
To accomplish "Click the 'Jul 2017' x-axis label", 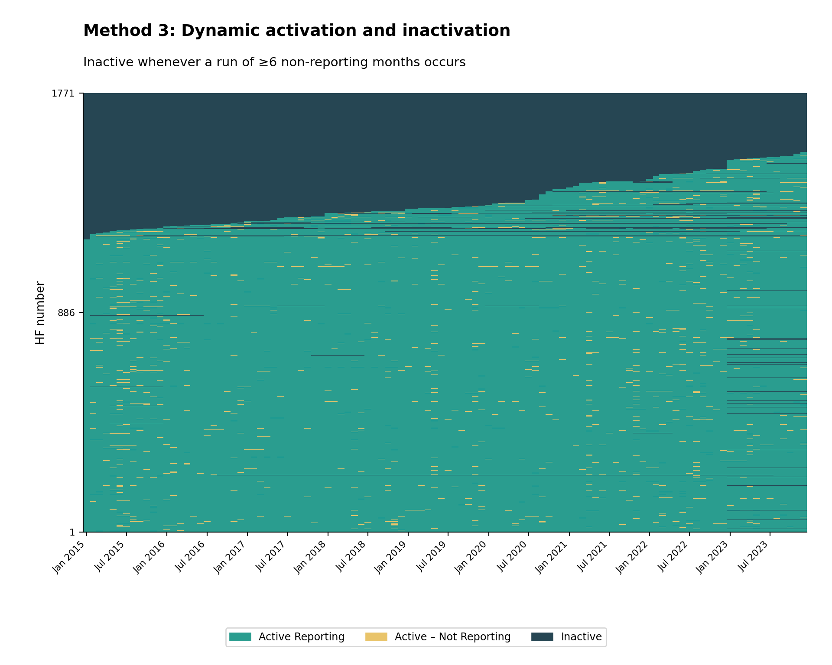I will 272,556.
